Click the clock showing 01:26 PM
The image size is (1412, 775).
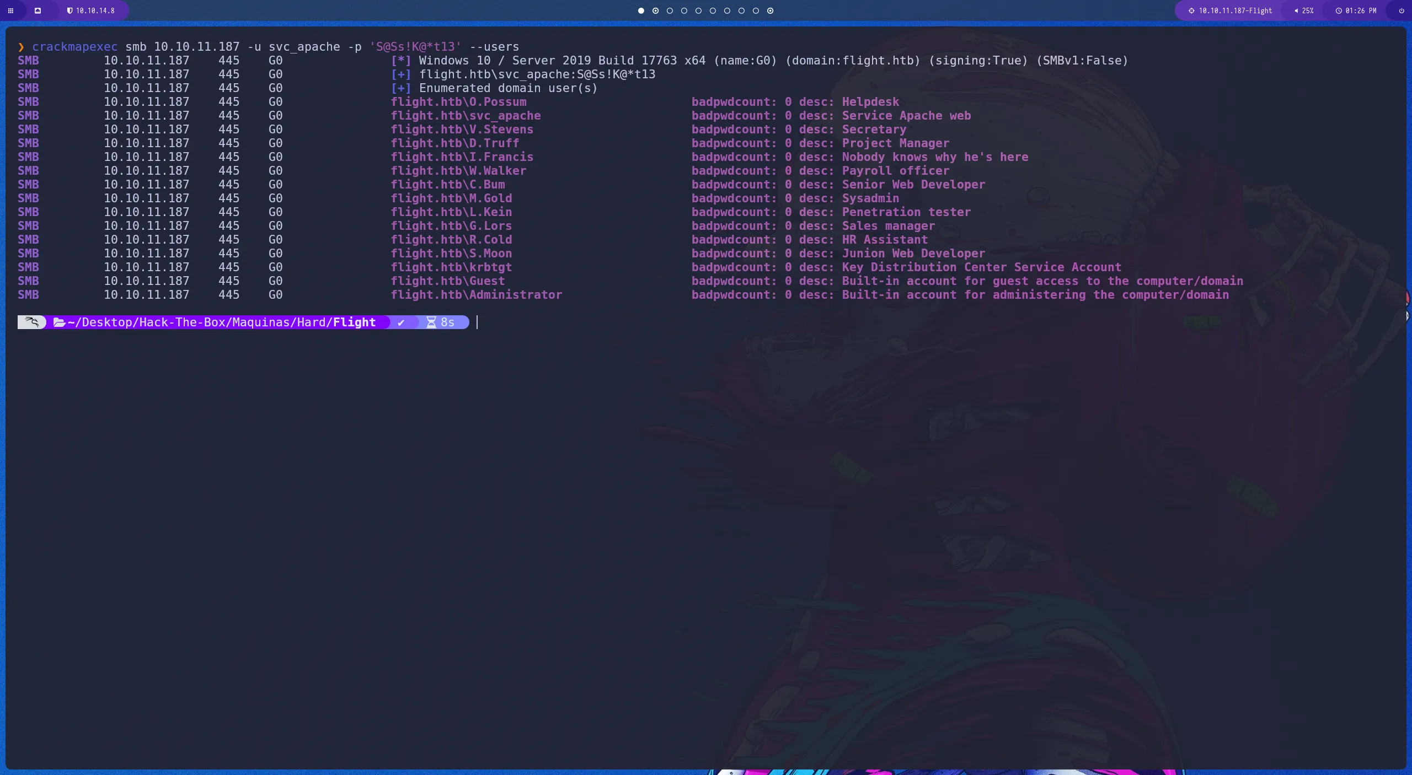1356,10
